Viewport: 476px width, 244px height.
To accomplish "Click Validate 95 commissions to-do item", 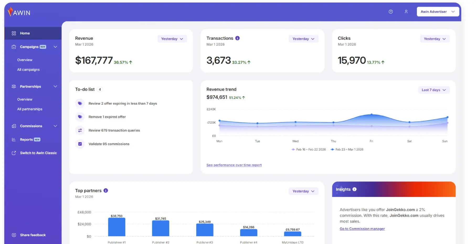I will pyautogui.click(x=109, y=144).
